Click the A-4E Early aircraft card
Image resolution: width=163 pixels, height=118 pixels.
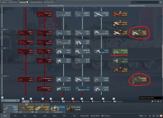click(x=120, y=51)
